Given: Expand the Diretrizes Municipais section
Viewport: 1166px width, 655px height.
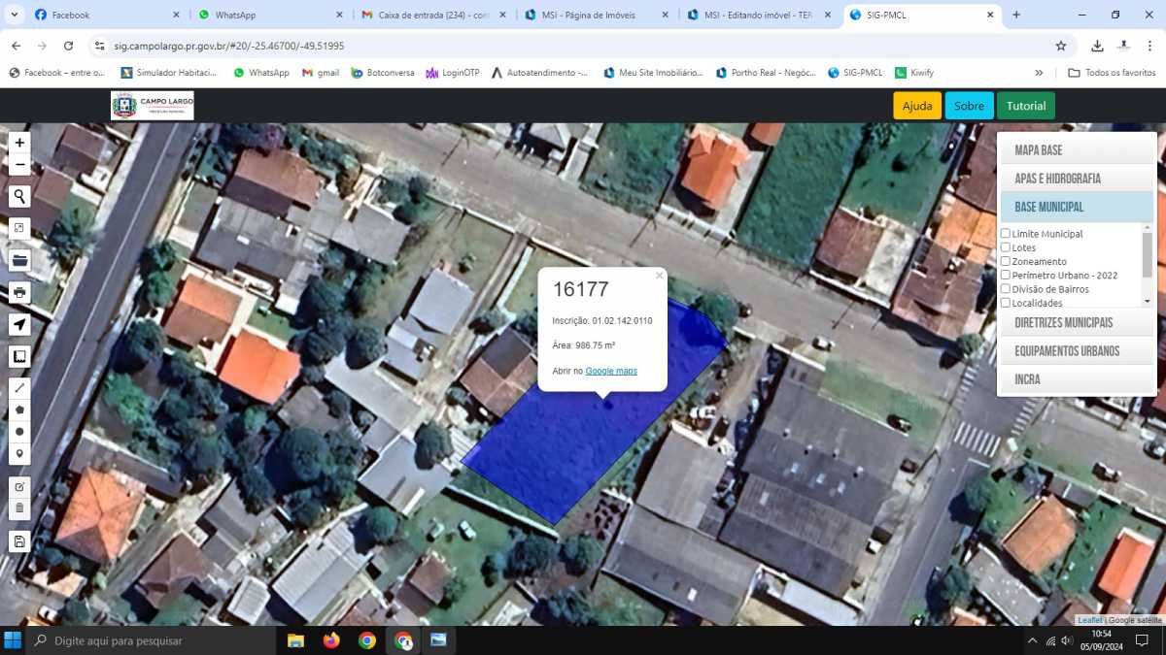Looking at the screenshot, I should (x=1077, y=322).
